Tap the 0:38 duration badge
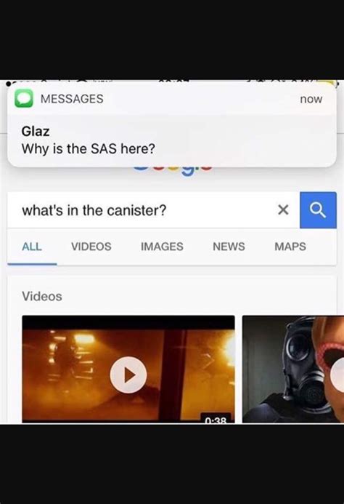Screen dimensions: 344x504 216,419
